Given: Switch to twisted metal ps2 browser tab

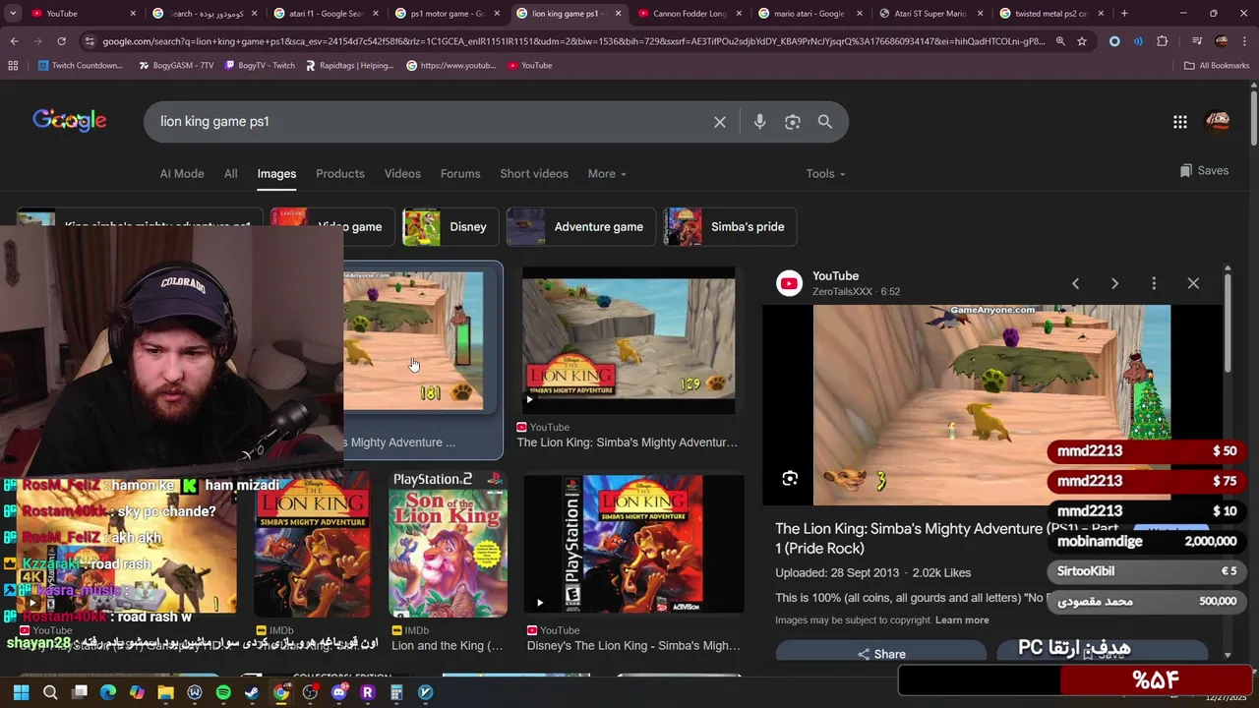Looking at the screenshot, I should tap(1050, 14).
